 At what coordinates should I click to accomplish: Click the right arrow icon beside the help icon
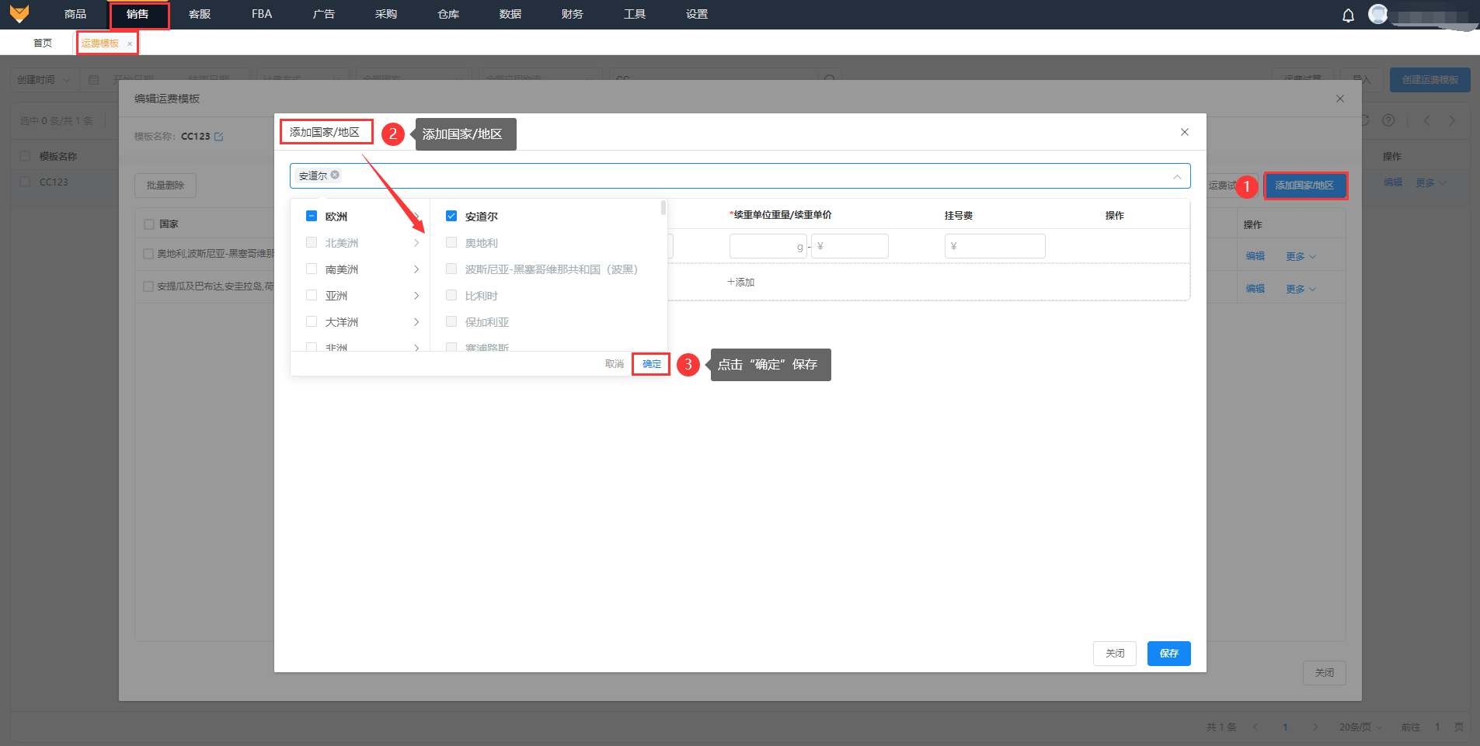pos(1451,120)
